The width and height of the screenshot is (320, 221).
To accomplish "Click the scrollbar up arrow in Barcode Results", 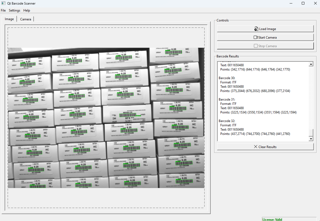I will click(x=311, y=64).
